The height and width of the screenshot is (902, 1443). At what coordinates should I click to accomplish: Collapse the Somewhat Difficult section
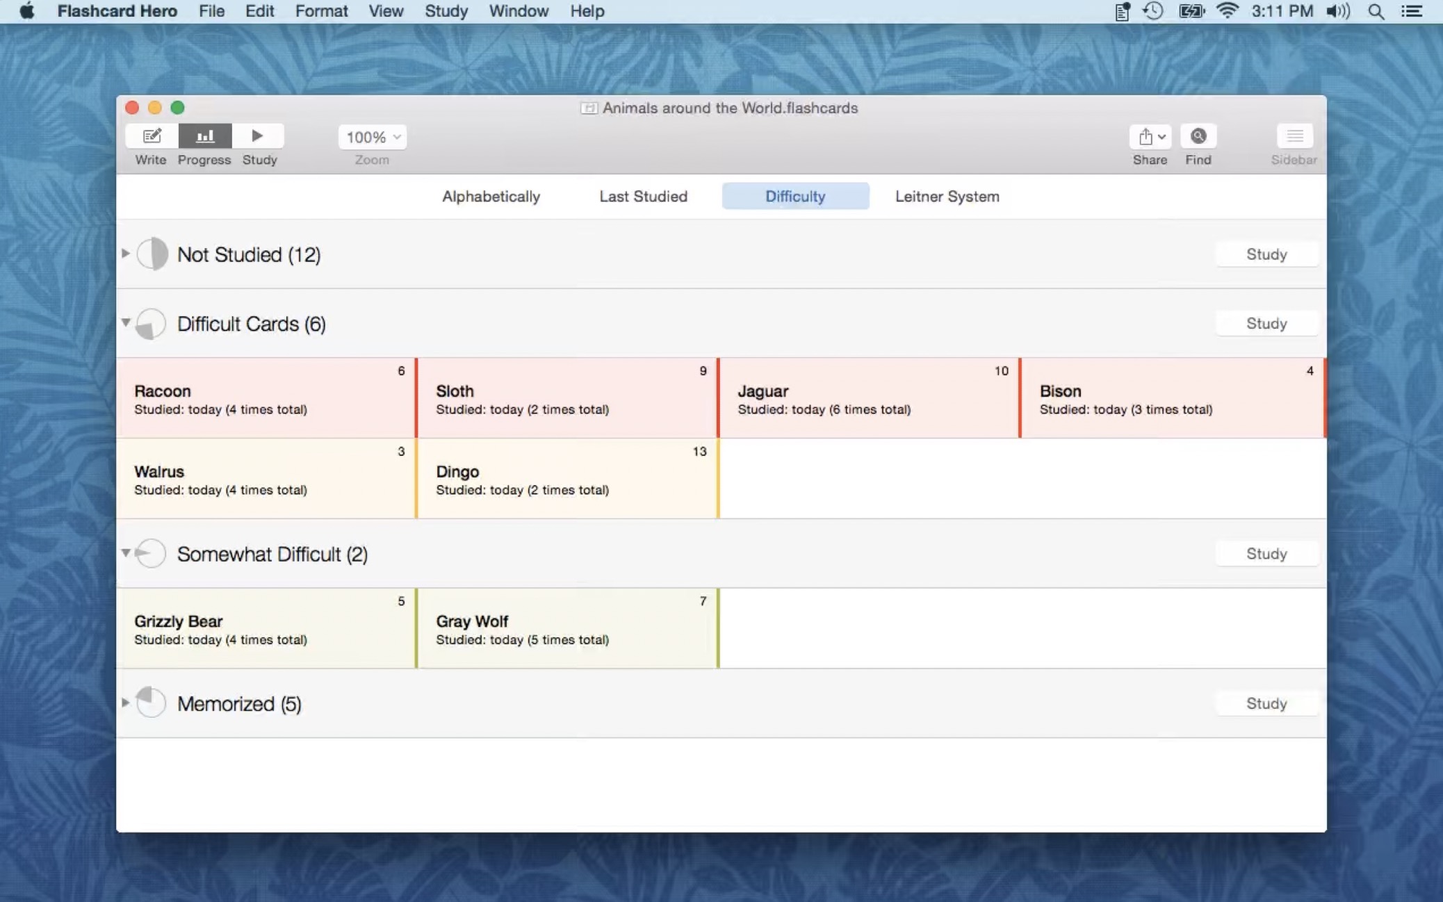click(126, 553)
